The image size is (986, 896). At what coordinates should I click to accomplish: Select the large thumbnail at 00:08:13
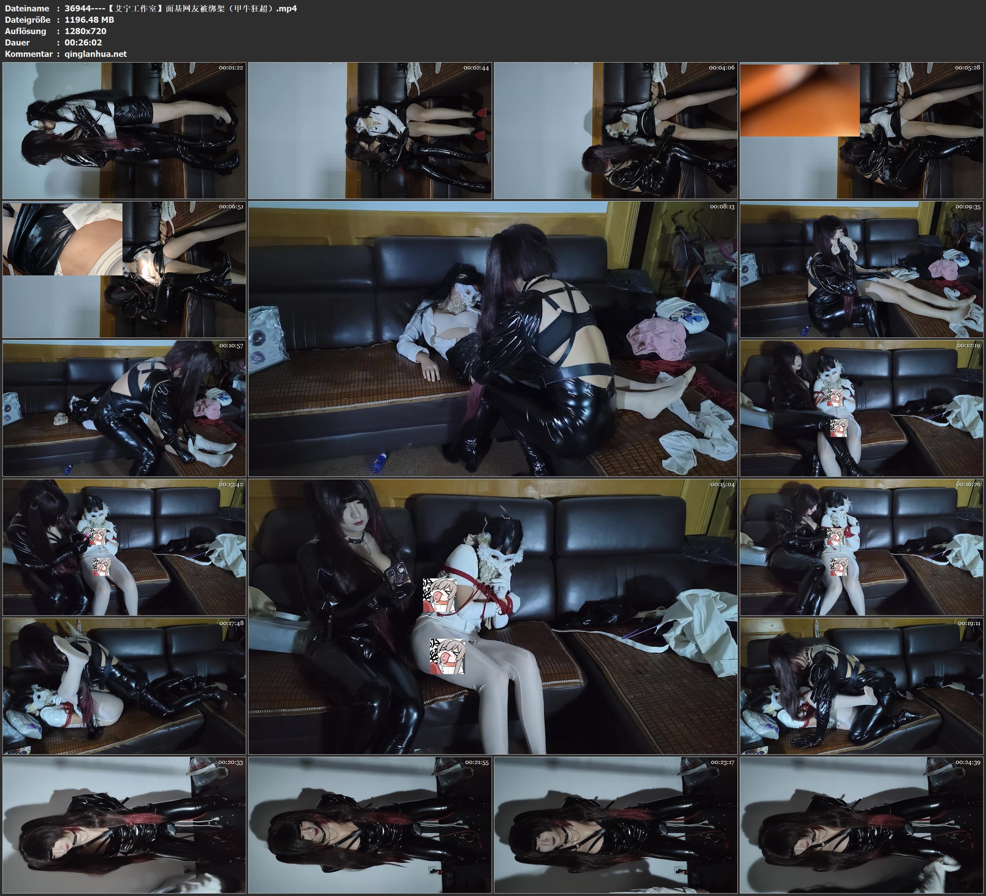pyautogui.click(x=492, y=339)
